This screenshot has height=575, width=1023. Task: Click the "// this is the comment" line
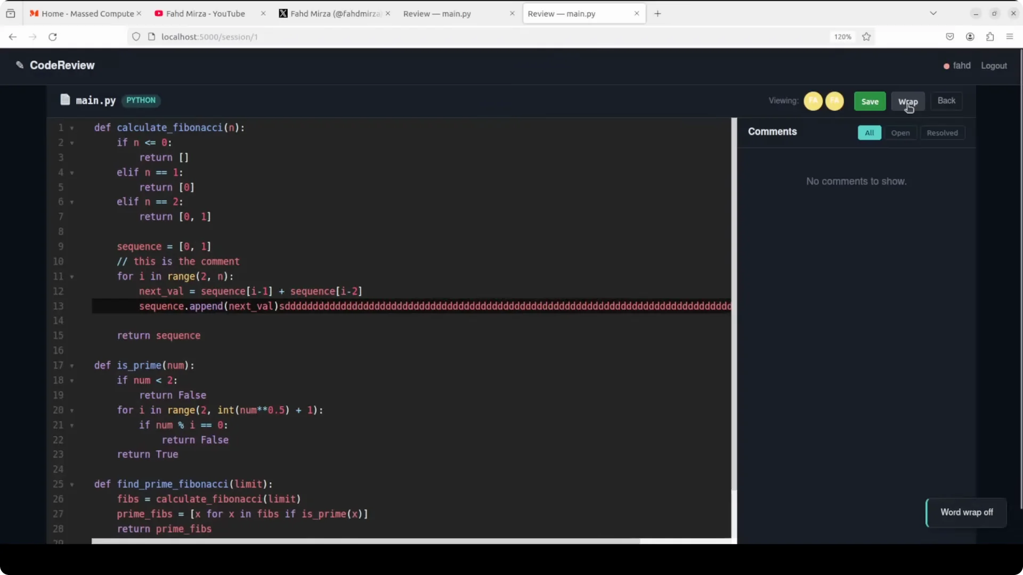coord(178,261)
